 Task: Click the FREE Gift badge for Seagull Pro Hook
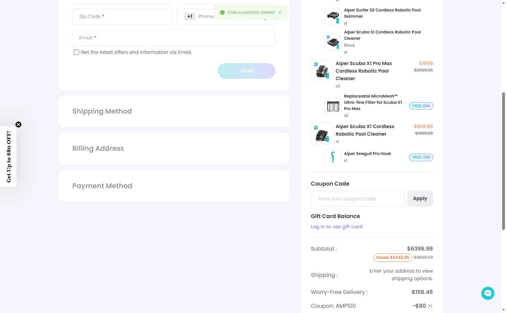pos(421,157)
